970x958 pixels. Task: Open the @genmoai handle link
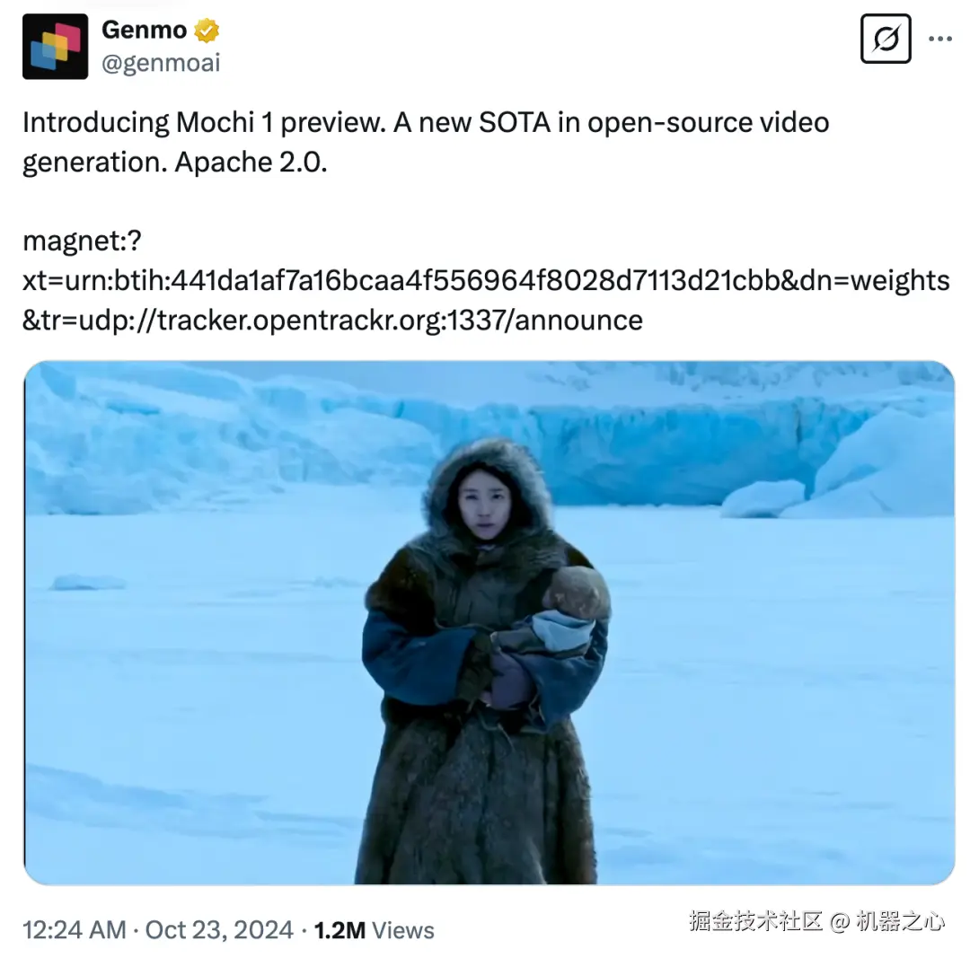click(x=160, y=63)
